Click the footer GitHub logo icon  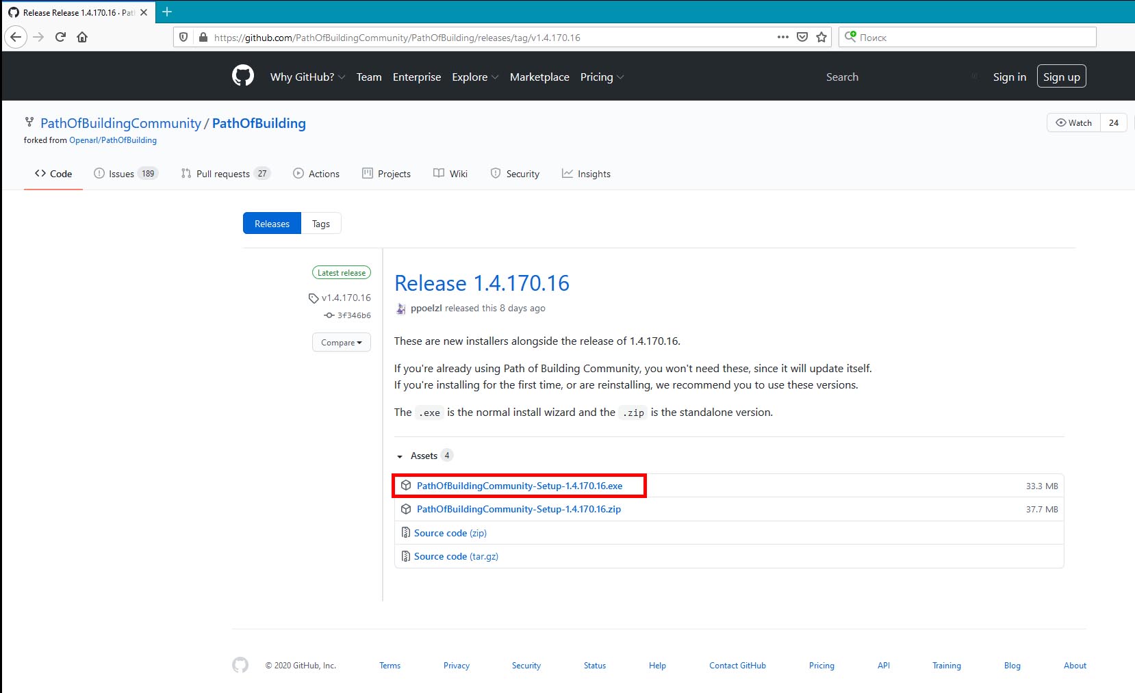coord(240,665)
